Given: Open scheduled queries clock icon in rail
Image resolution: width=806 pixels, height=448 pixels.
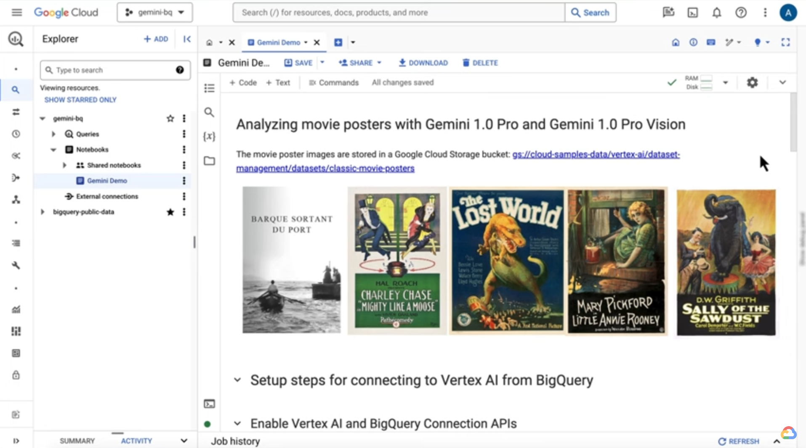Looking at the screenshot, I should (16, 134).
